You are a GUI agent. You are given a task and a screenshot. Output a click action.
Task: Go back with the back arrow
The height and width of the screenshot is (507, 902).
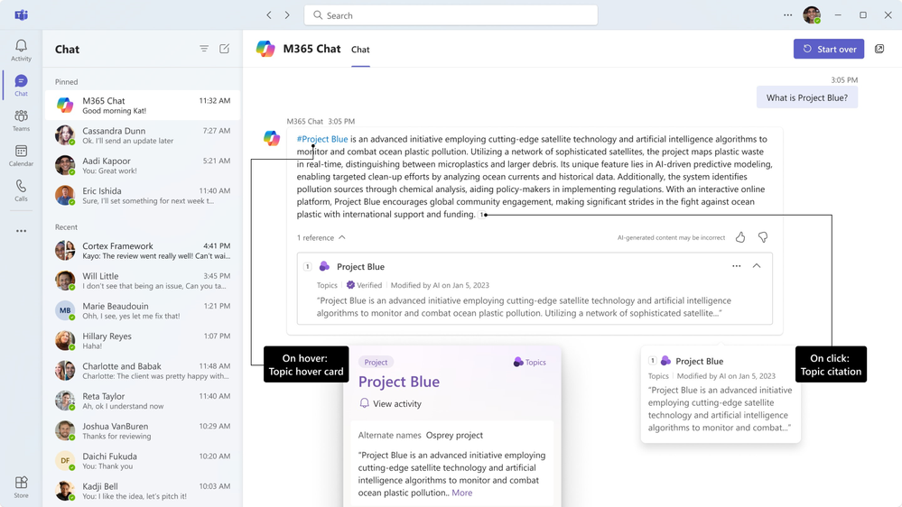[269, 15]
